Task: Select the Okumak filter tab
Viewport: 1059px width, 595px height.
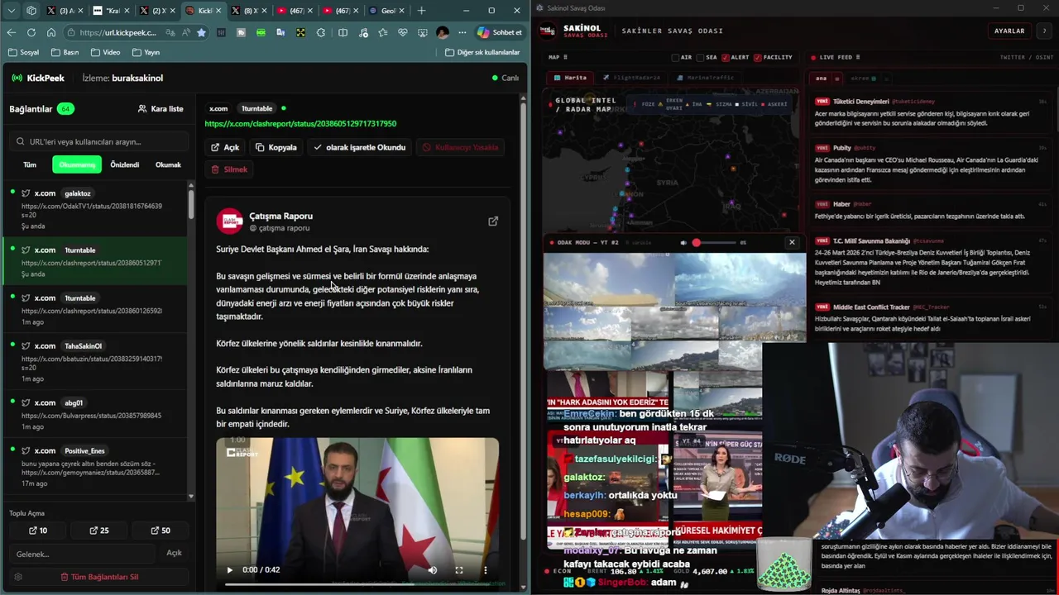Action: click(168, 164)
